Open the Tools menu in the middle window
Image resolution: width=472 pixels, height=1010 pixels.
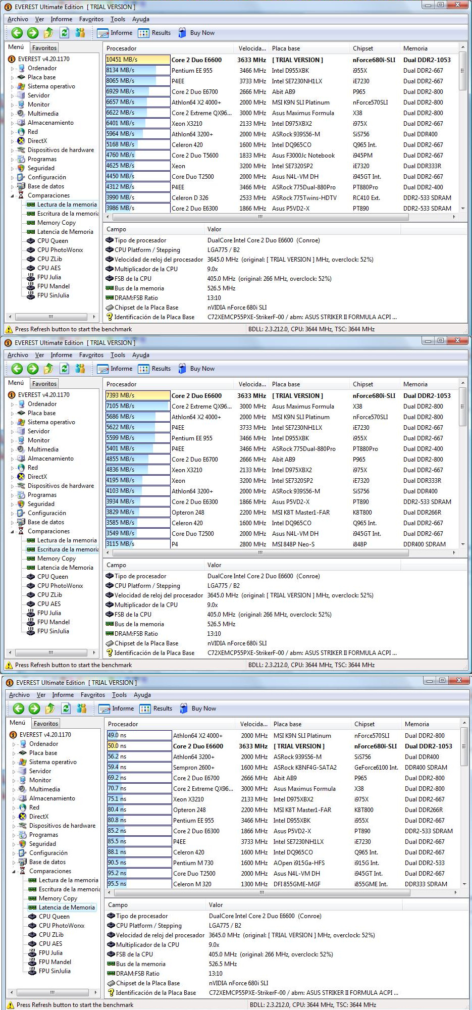tap(118, 355)
